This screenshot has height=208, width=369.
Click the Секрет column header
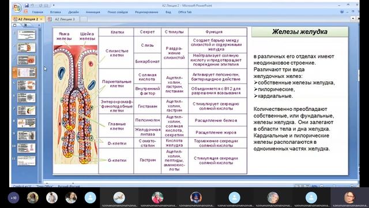148,32
